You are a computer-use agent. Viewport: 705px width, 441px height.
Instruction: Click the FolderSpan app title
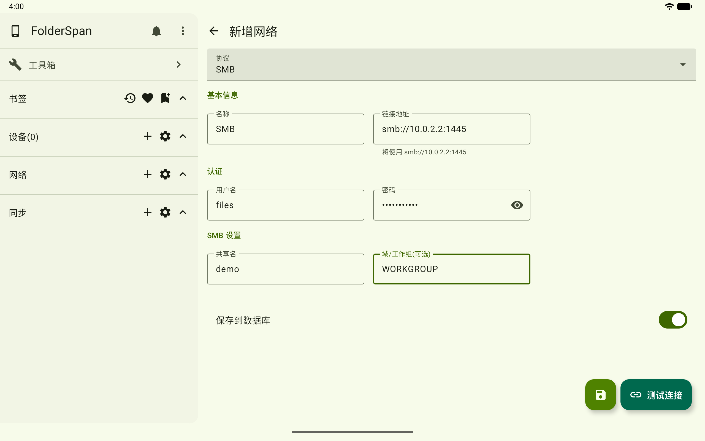tap(61, 31)
